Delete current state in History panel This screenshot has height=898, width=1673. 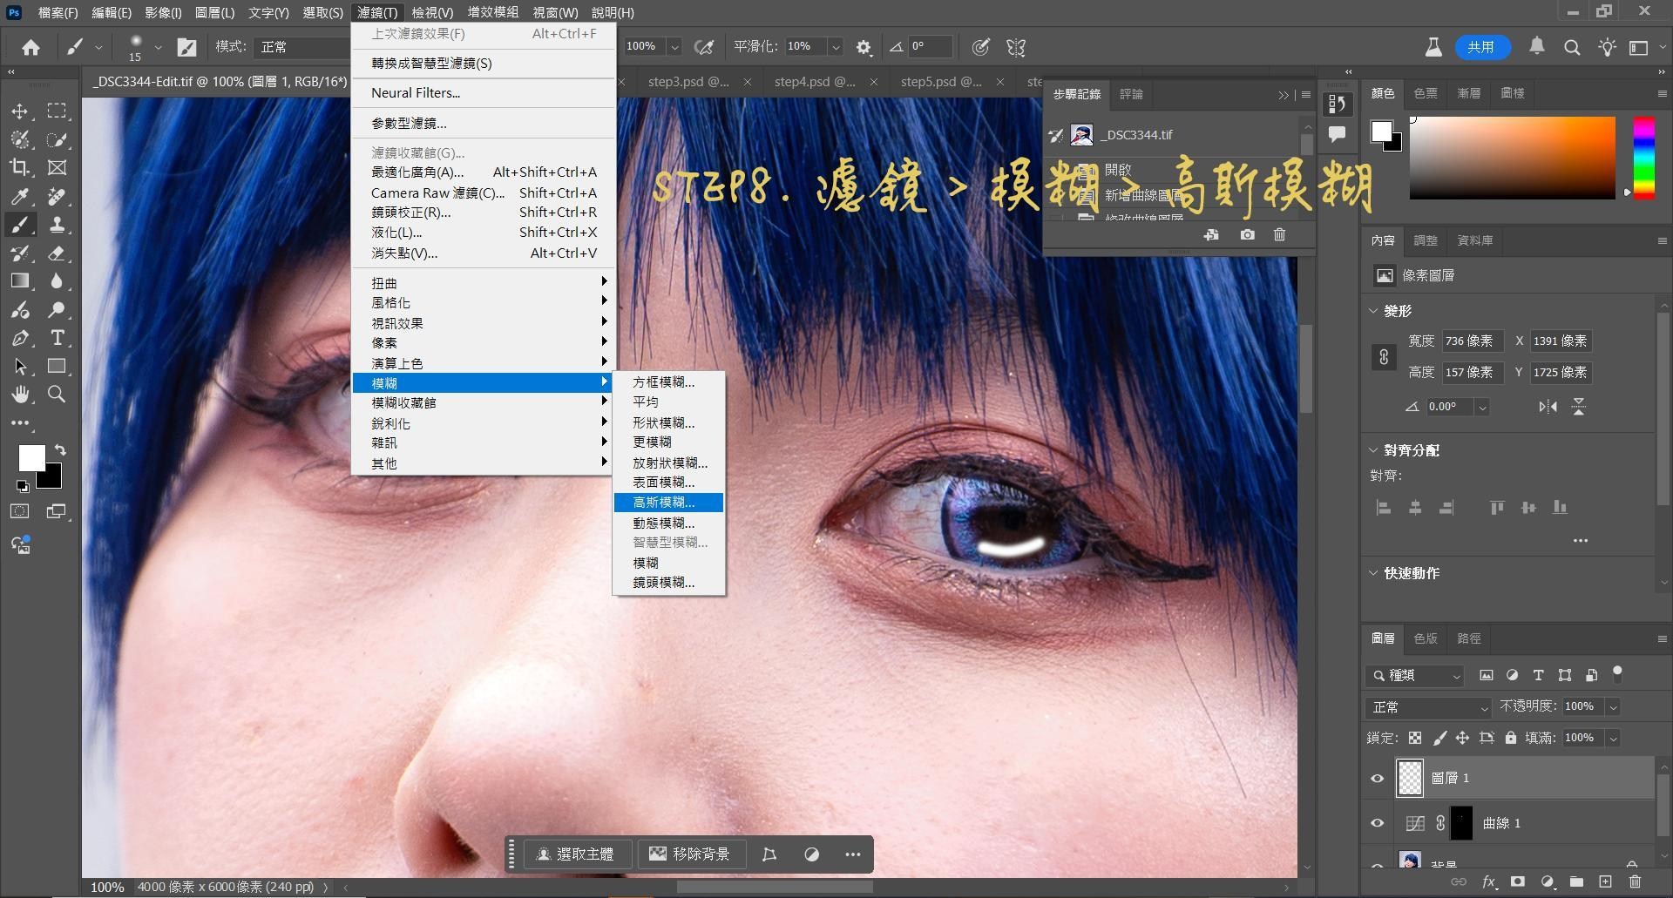[1279, 234]
